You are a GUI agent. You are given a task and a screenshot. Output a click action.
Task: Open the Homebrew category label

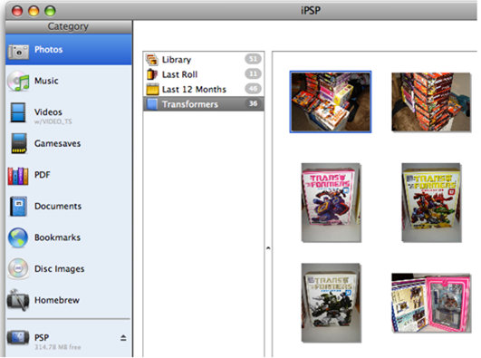pos(57,300)
